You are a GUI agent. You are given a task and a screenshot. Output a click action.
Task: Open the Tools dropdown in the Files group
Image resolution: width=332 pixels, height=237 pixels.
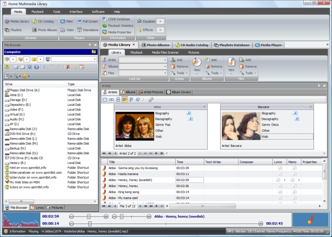click(x=249, y=73)
